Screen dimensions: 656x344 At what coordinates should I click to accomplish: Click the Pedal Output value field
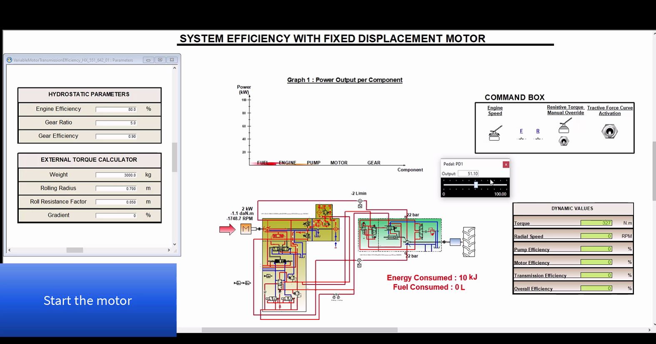[468, 174]
